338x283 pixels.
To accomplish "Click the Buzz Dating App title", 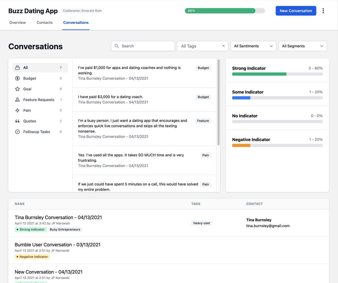I will click(x=33, y=11).
